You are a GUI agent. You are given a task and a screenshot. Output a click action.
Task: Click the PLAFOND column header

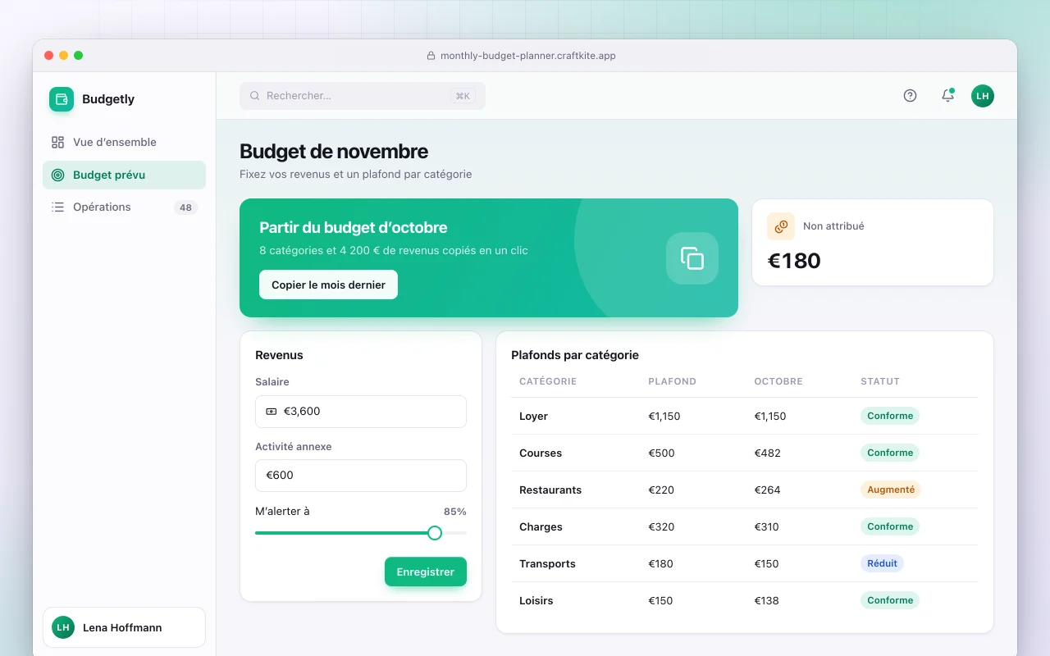672,381
